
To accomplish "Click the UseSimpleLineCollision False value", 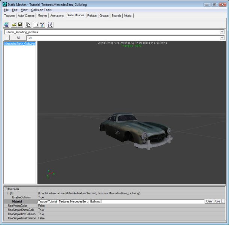I will [41, 218].
